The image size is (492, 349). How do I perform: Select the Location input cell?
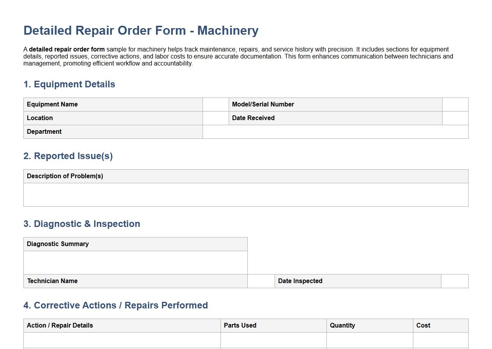pyautogui.click(x=215, y=118)
